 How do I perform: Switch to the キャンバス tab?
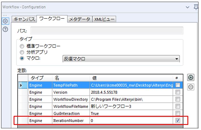coord(24,19)
